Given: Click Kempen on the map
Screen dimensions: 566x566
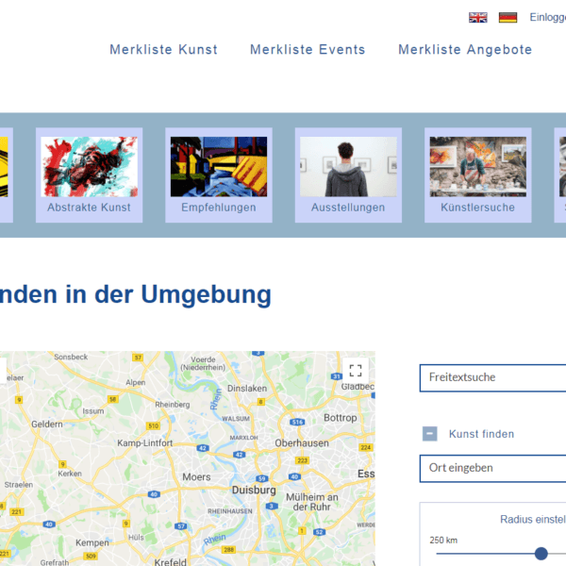Looking at the screenshot, I should click(x=92, y=543).
